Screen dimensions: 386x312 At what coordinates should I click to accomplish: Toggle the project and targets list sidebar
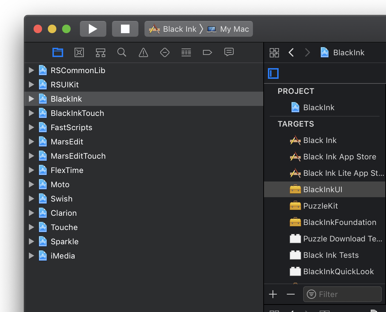273,73
